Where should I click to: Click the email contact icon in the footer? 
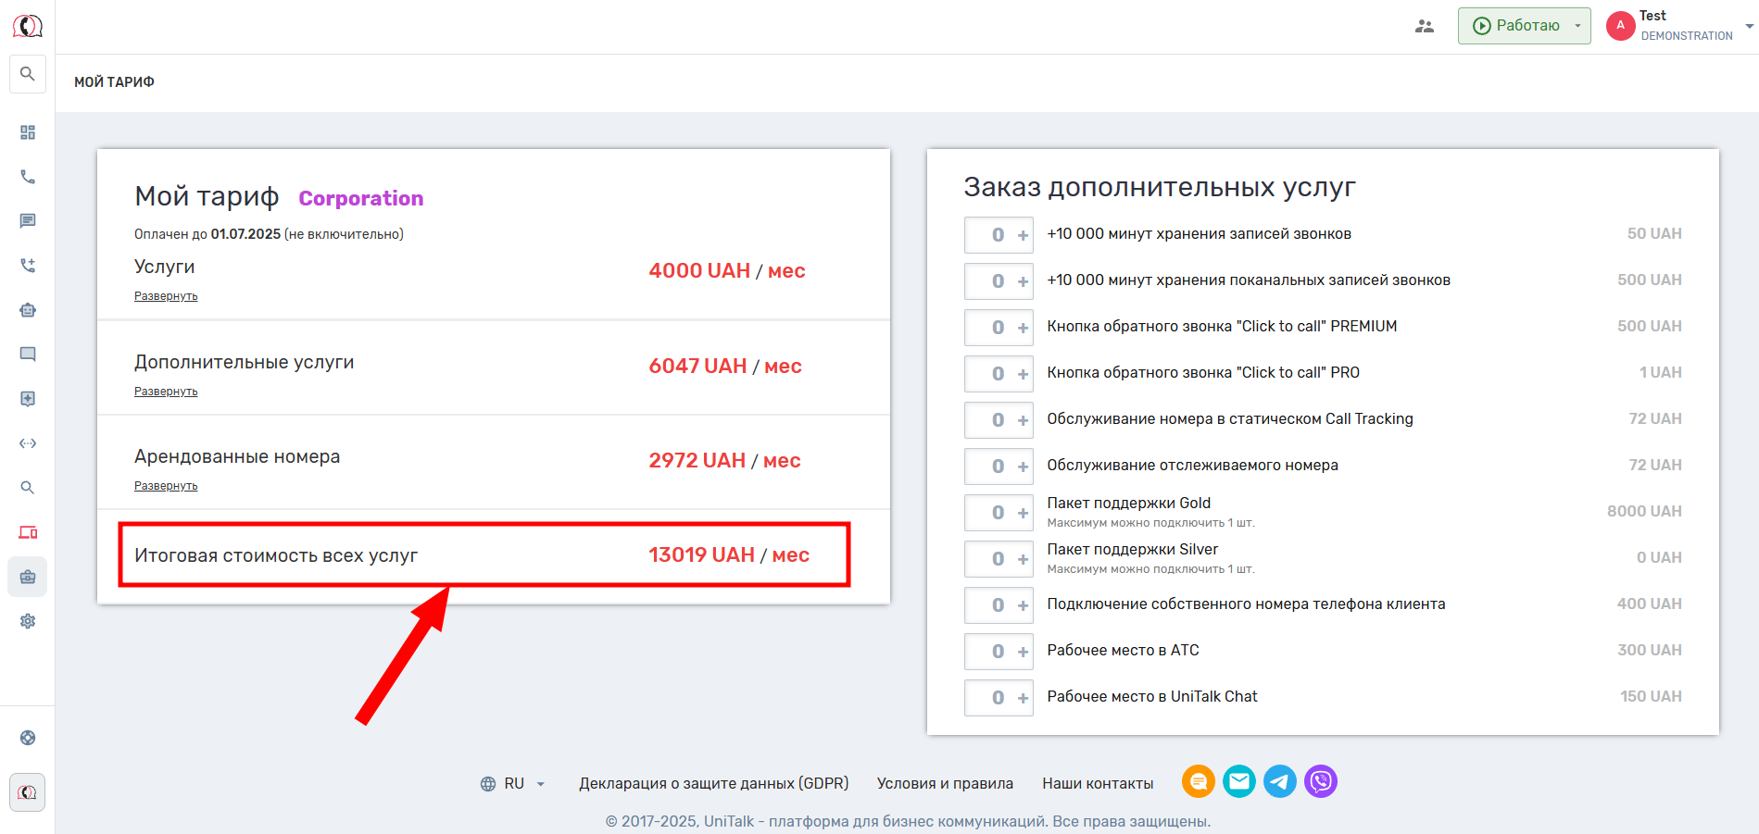pos(1239,782)
